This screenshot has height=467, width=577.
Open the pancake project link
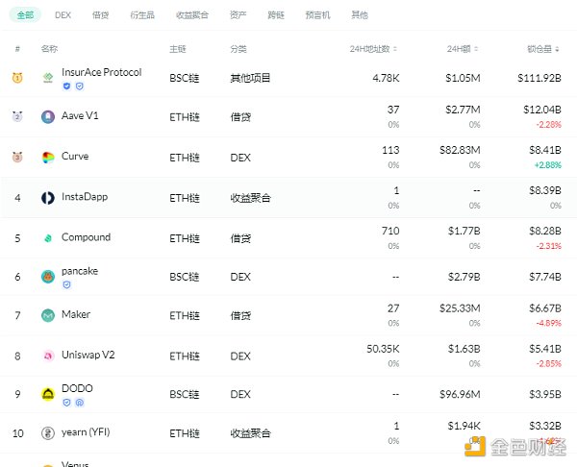[80, 271]
